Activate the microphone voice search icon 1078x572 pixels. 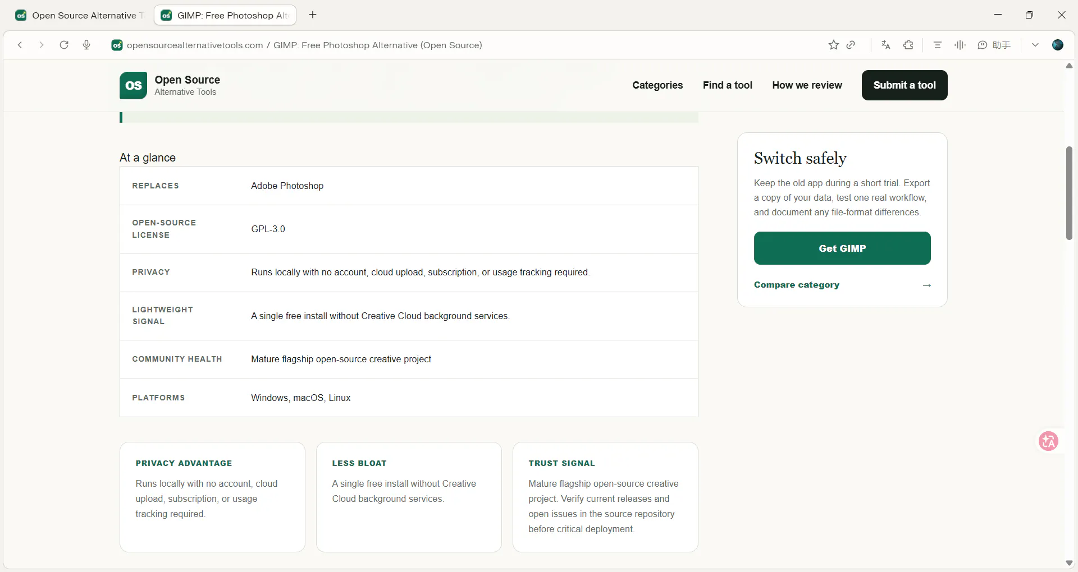[x=86, y=45]
